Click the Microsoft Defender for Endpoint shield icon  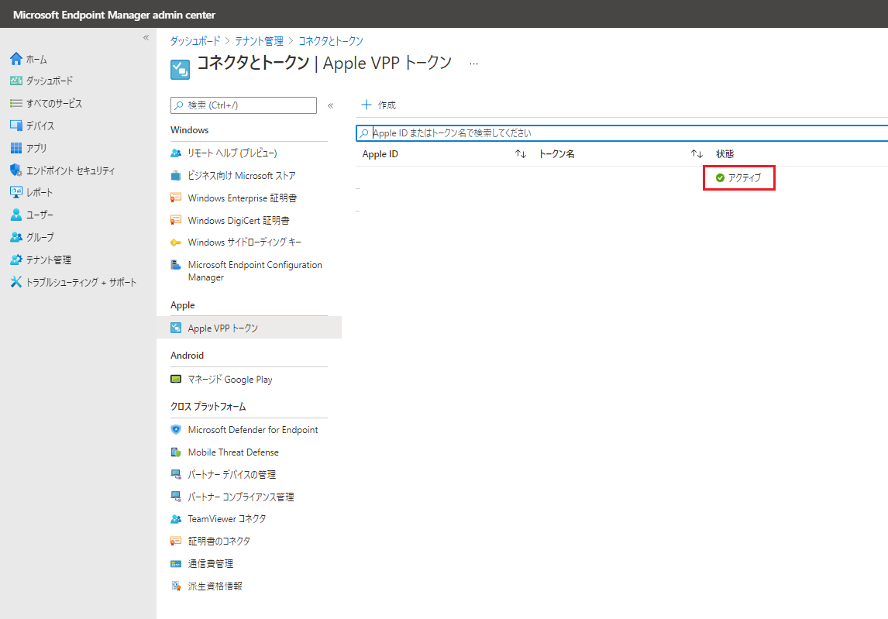point(176,430)
